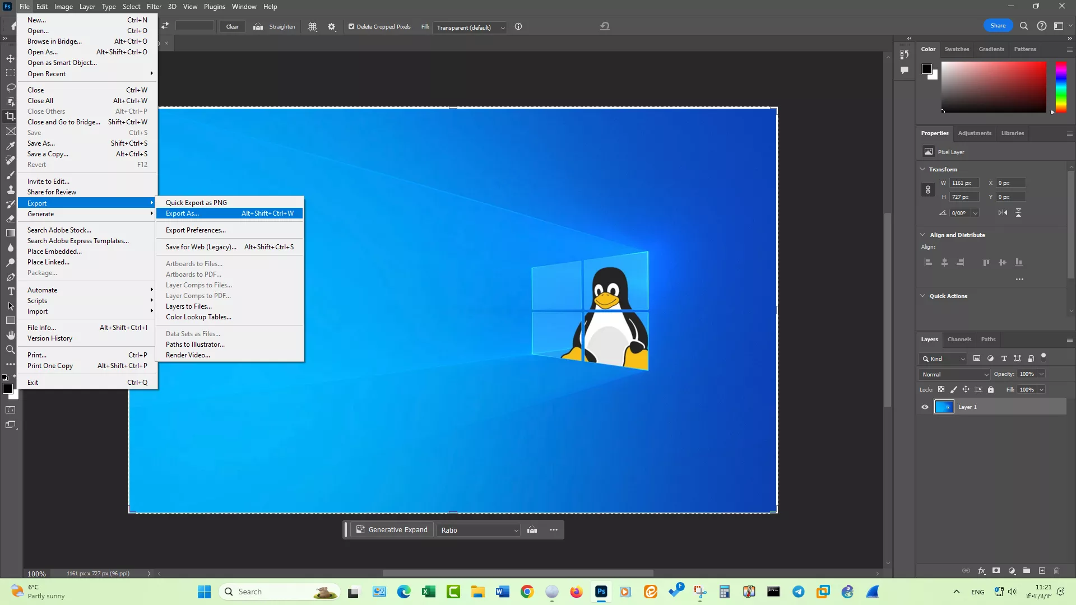Open layer effects fx icon
Screen dimensions: 1076x605
pos(981,571)
